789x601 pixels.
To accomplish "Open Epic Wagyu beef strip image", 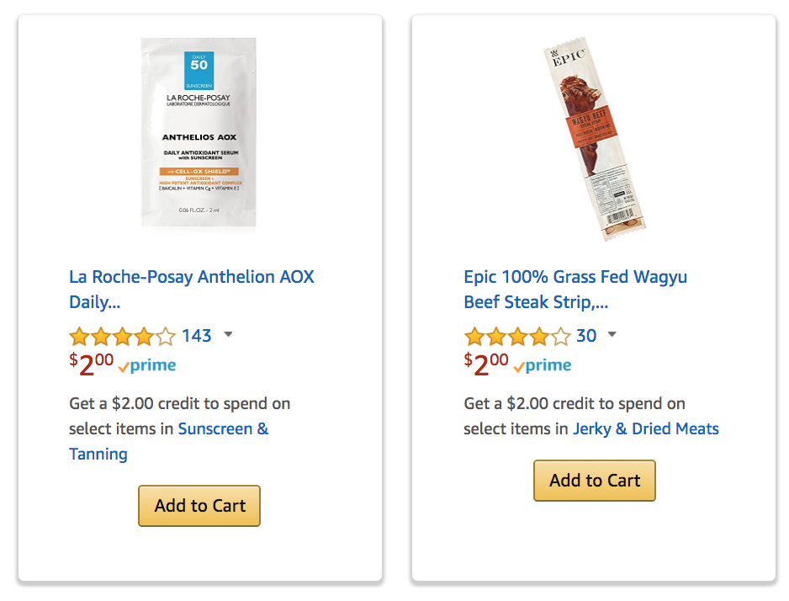I will click(x=594, y=139).
